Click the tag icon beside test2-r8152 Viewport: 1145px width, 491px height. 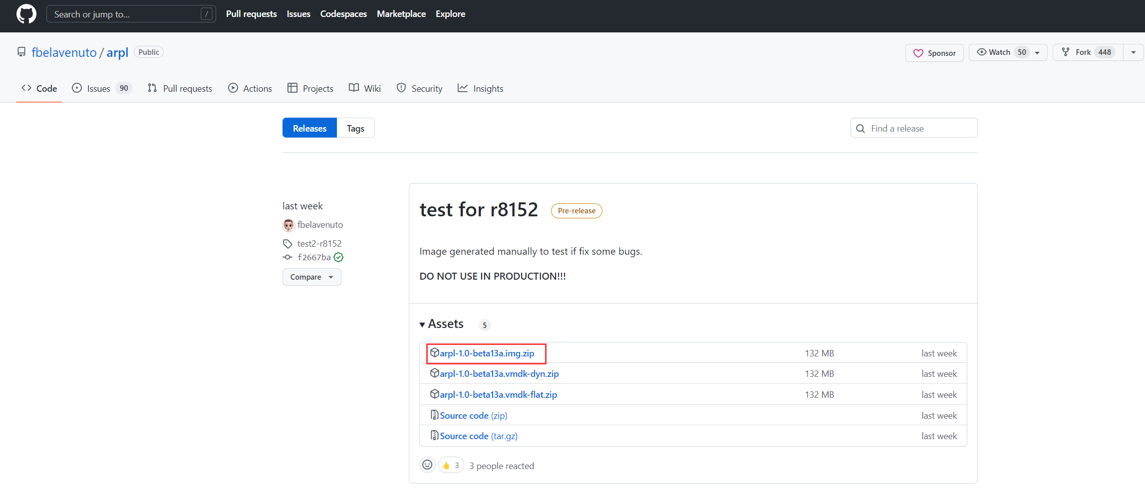tap(287, 244)
